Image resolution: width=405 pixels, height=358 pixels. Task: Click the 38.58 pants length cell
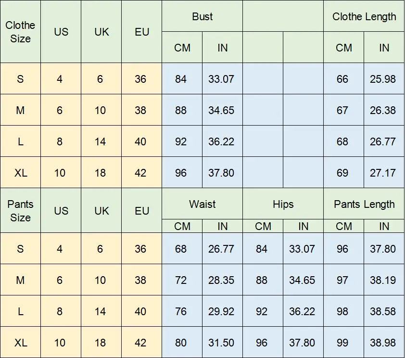tap(383, 311)
